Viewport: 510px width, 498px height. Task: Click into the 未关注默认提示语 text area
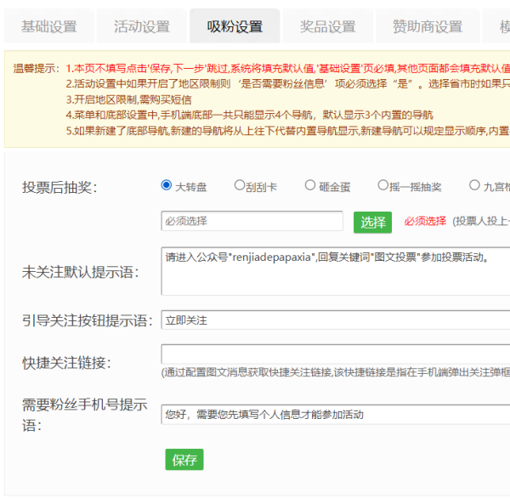pyautogui.click(x=335, y=271)
